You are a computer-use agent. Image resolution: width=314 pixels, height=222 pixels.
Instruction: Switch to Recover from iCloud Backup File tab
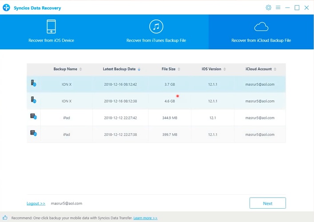(261, 32)
